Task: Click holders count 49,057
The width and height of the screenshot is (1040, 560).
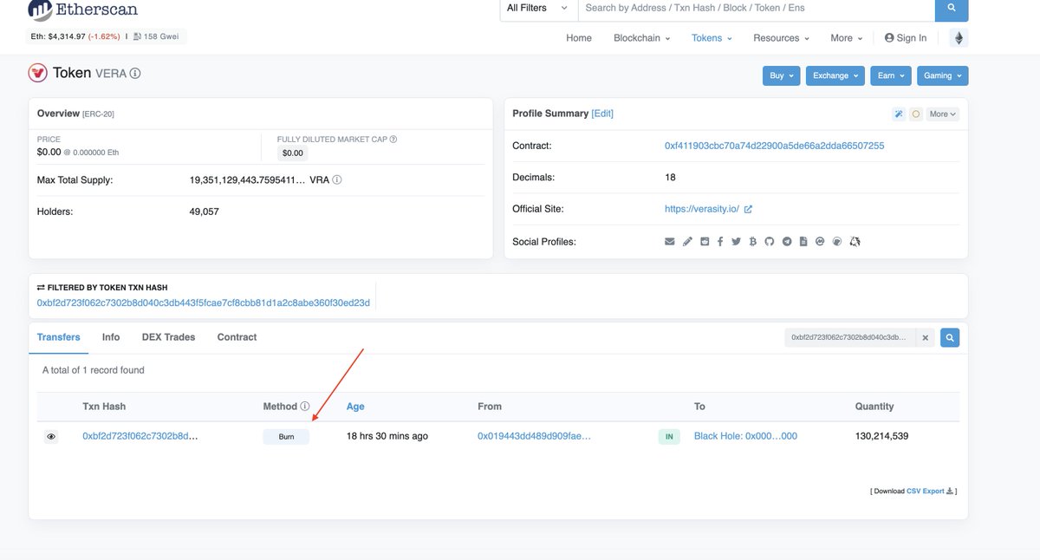Action: point(205,212)
